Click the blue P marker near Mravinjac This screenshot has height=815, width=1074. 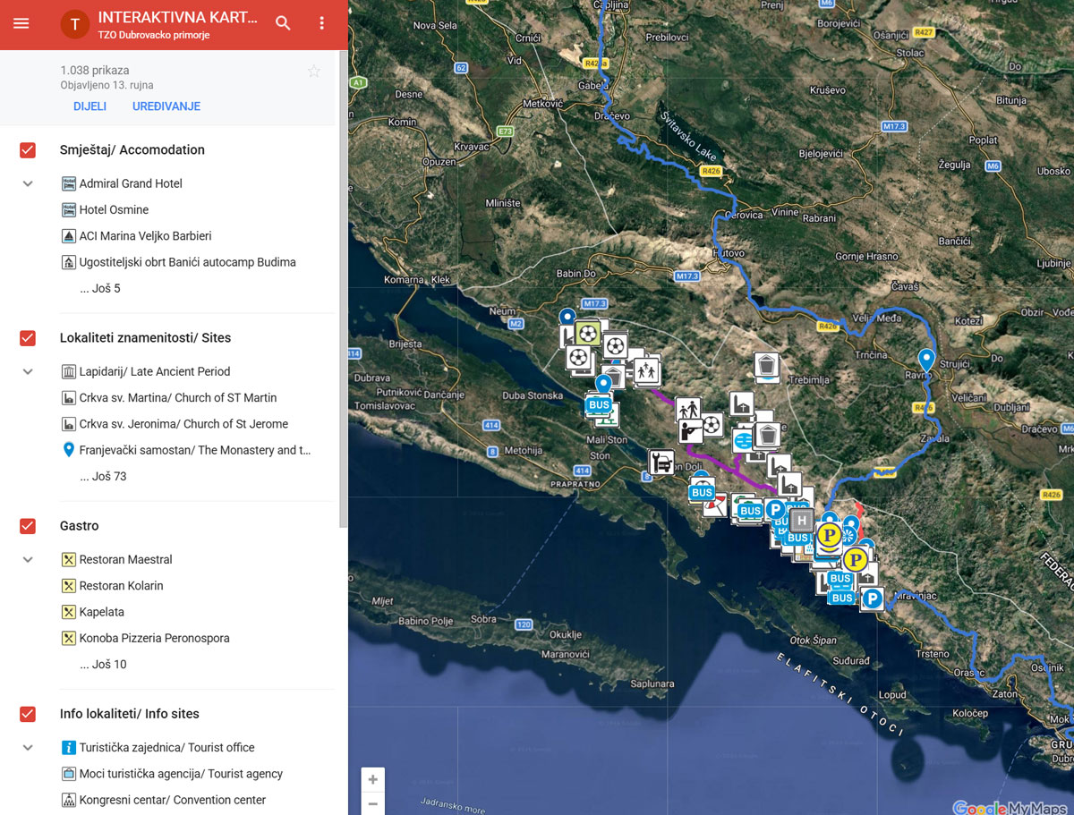[x=872, y=599]
